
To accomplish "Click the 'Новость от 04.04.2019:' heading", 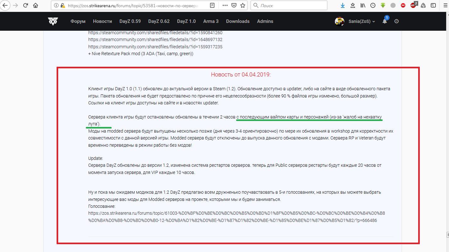I will pyautogui.click(x=241, y=75).
